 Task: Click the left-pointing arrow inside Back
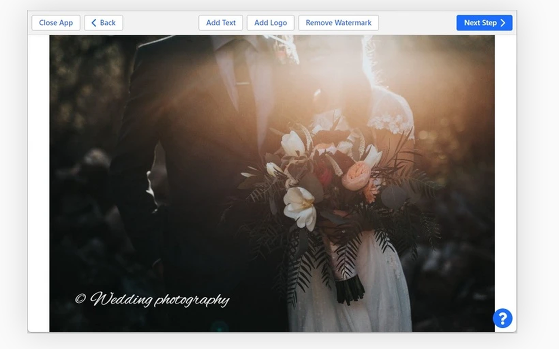point(94,22)
